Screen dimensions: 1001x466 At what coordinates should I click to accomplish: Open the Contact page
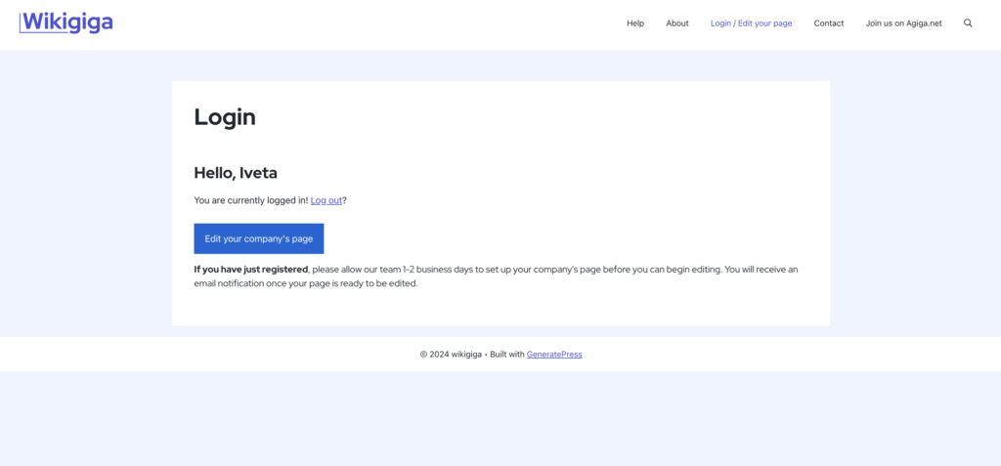point(829,23)
